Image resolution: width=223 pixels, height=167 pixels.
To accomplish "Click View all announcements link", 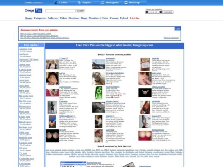I will click(171, 38).
